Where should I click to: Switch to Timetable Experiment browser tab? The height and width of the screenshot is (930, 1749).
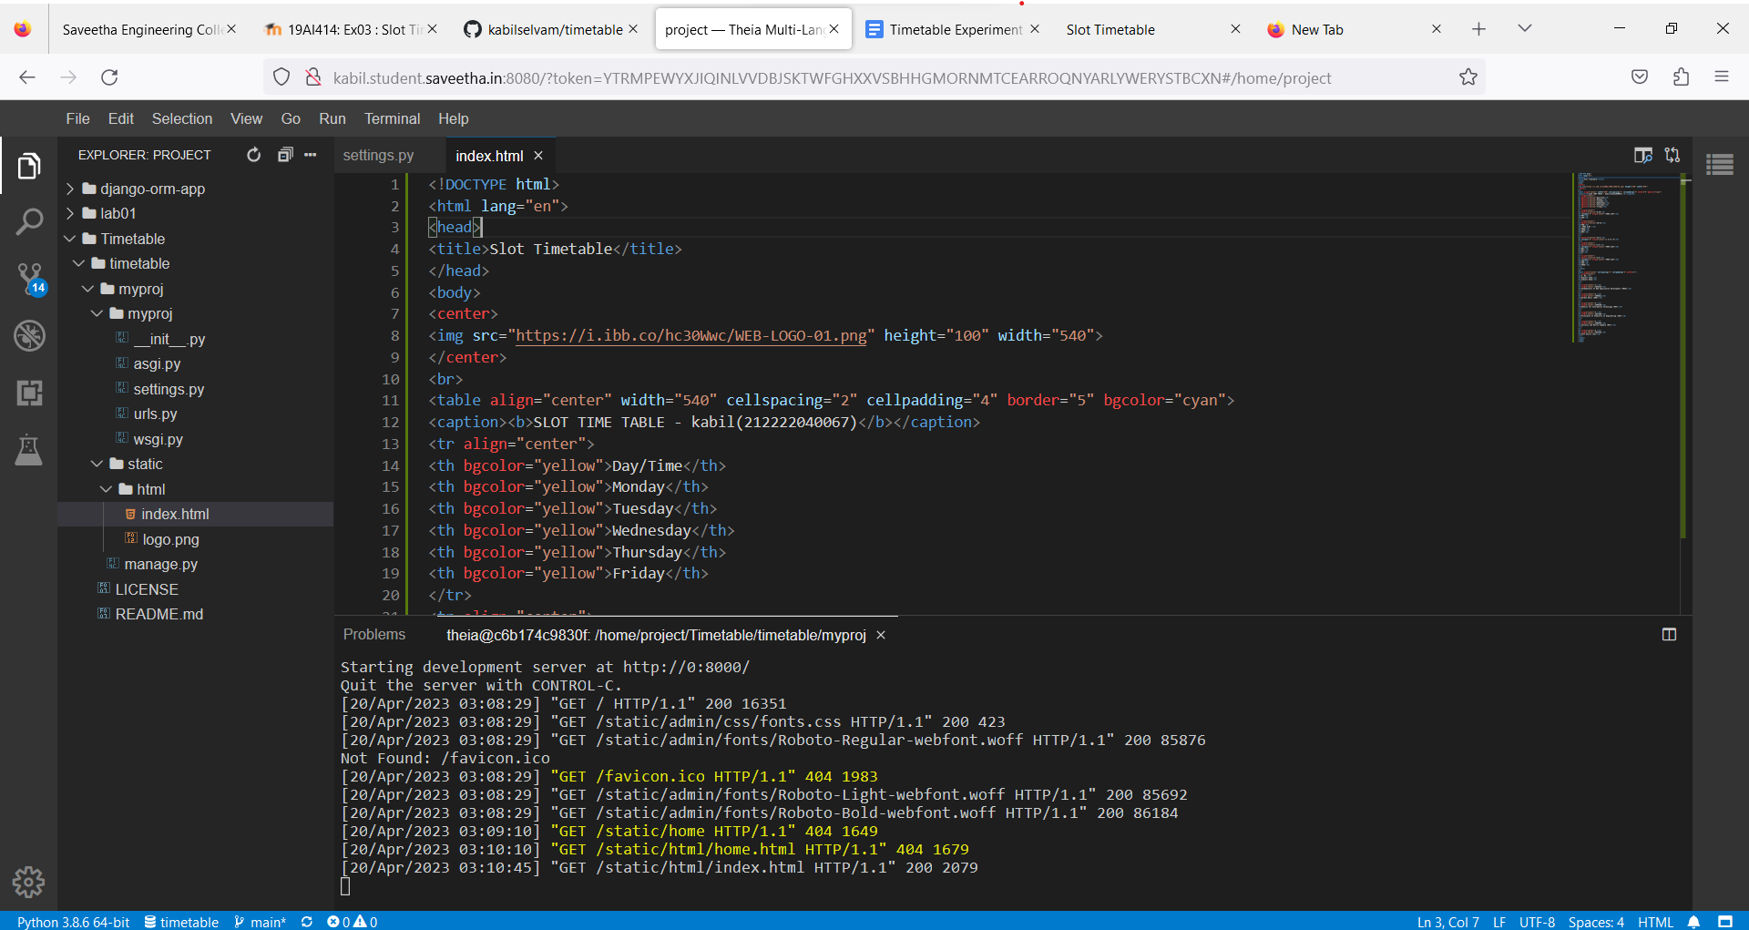click(956, 29)
